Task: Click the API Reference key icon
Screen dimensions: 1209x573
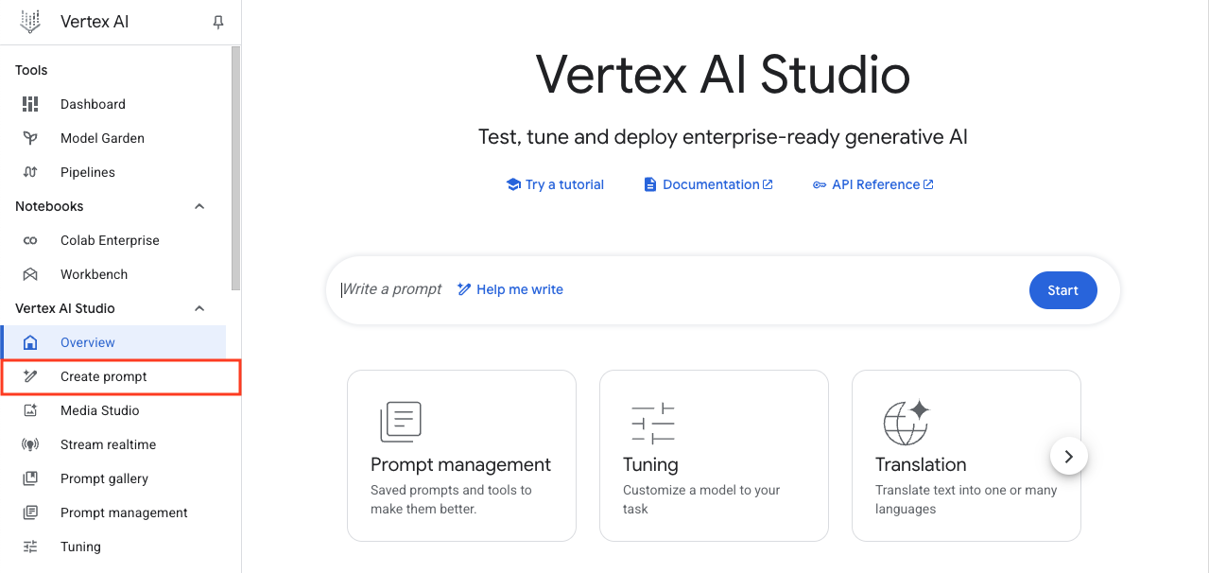Action: coord(820,184)
